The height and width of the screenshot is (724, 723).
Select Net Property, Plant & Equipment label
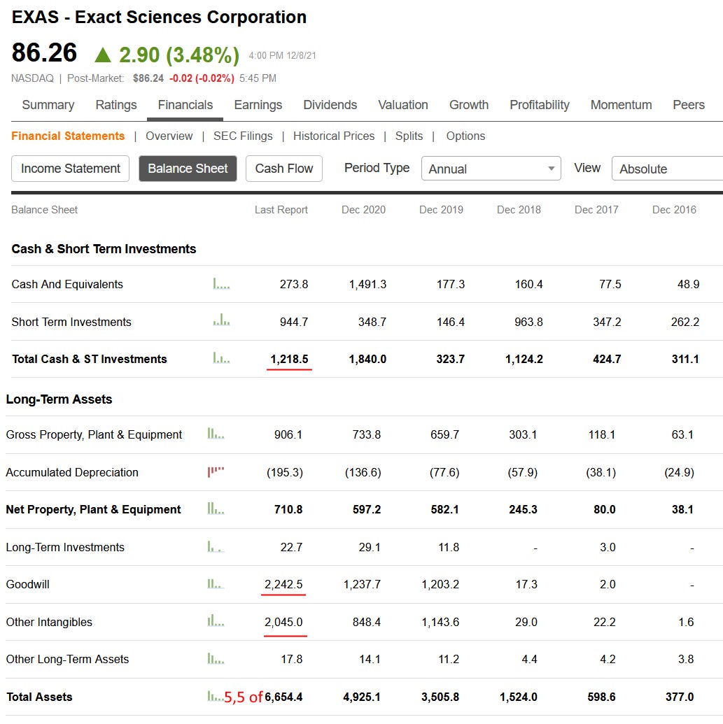tap(93, 509)
